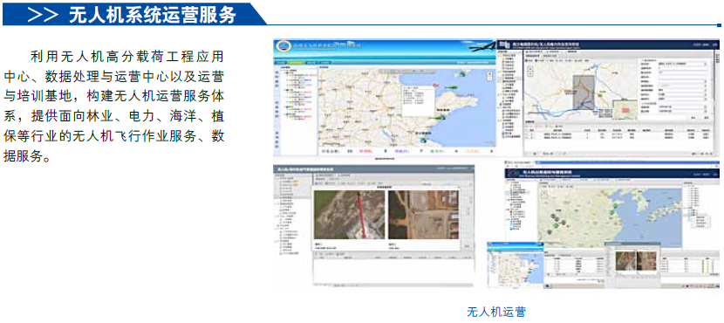
Task: Open the aerial photo with the red line
Action: tap(349, 215)
